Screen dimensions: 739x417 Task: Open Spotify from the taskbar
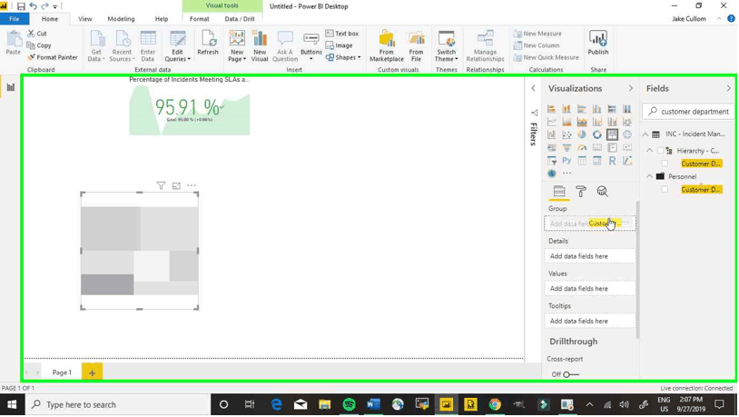pos(349,405)
